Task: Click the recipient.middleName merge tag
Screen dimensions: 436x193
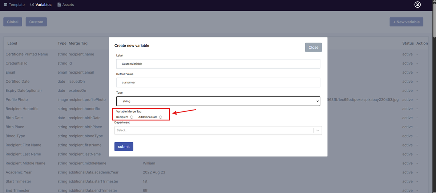Action: [87, 163]
